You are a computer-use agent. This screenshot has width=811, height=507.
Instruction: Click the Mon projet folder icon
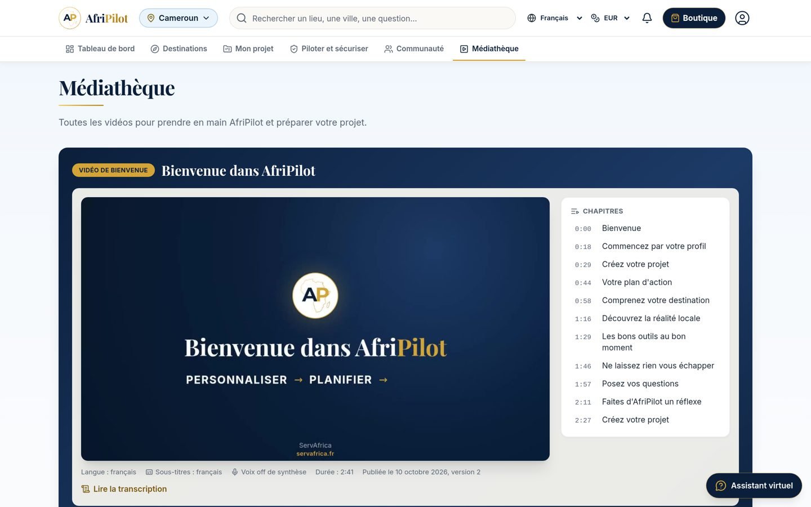coord(228,49)
